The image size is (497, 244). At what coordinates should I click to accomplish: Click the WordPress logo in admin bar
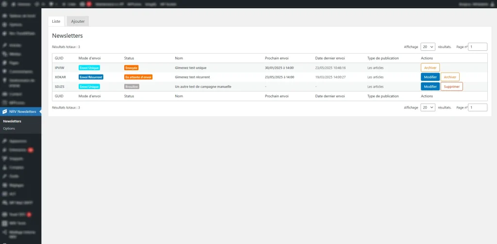[4, 4]
